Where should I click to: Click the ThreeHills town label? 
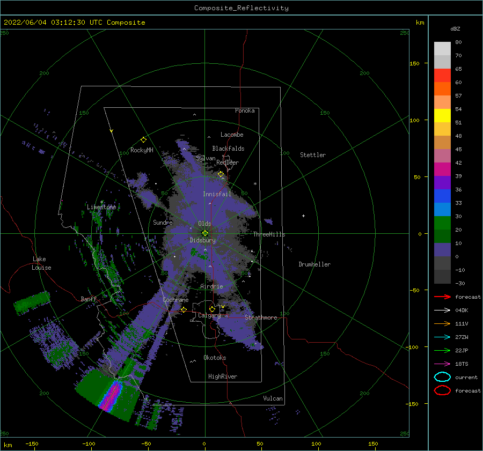(x=269, y=234)
